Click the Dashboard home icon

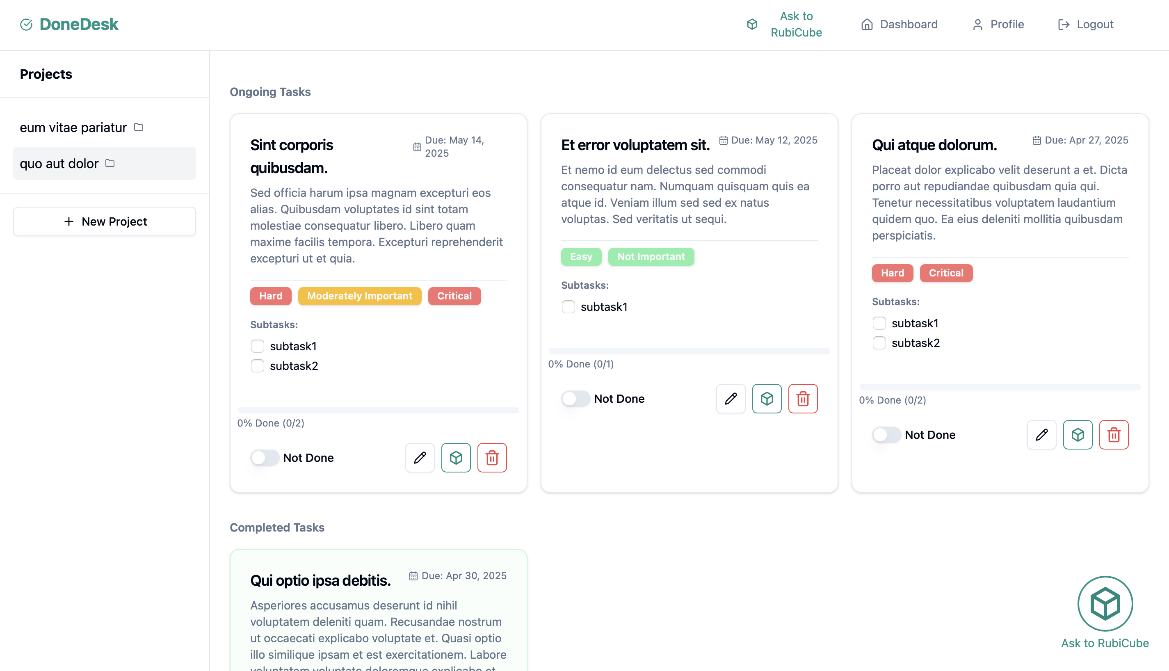(x=867, y=25)
